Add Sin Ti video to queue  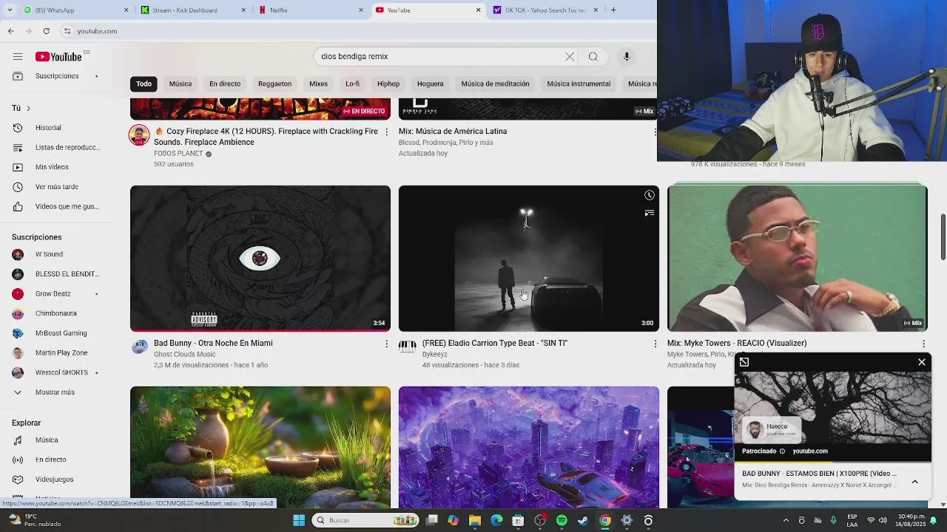[x=649, y=213]
